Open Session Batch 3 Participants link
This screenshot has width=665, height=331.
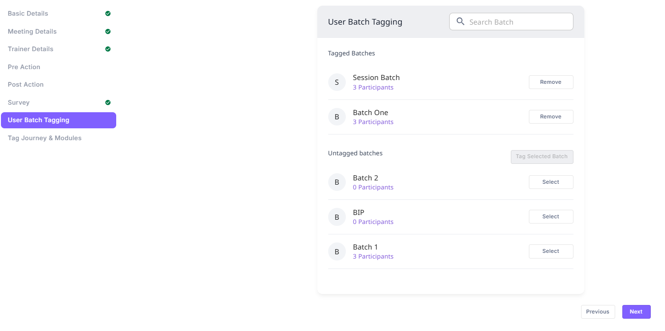pos(373,88)
